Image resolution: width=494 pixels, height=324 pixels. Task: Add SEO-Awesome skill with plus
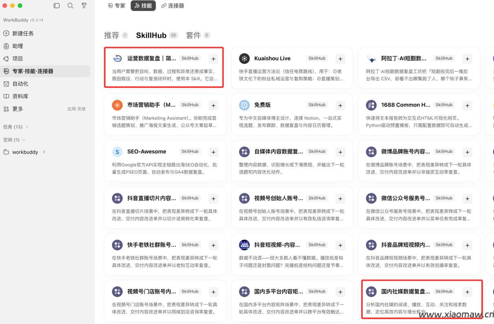coord(213,152)
